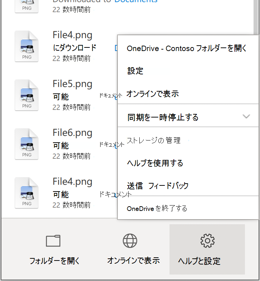Open the PNG thumbnail for File5.png
Viewport: 260px width, 281px height.
click(x=27, y=95)
